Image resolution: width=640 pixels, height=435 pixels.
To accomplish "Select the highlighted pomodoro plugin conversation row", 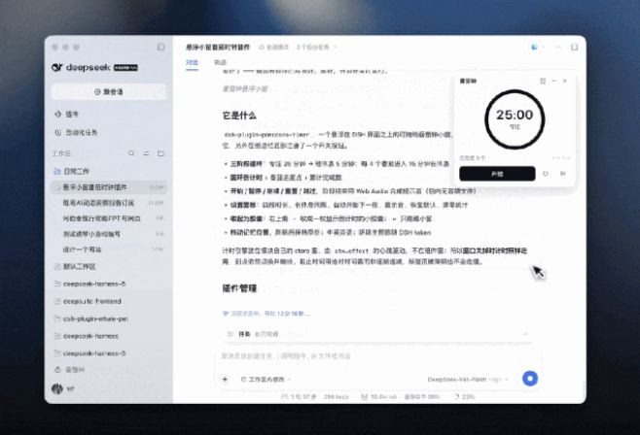I will 109,187.
